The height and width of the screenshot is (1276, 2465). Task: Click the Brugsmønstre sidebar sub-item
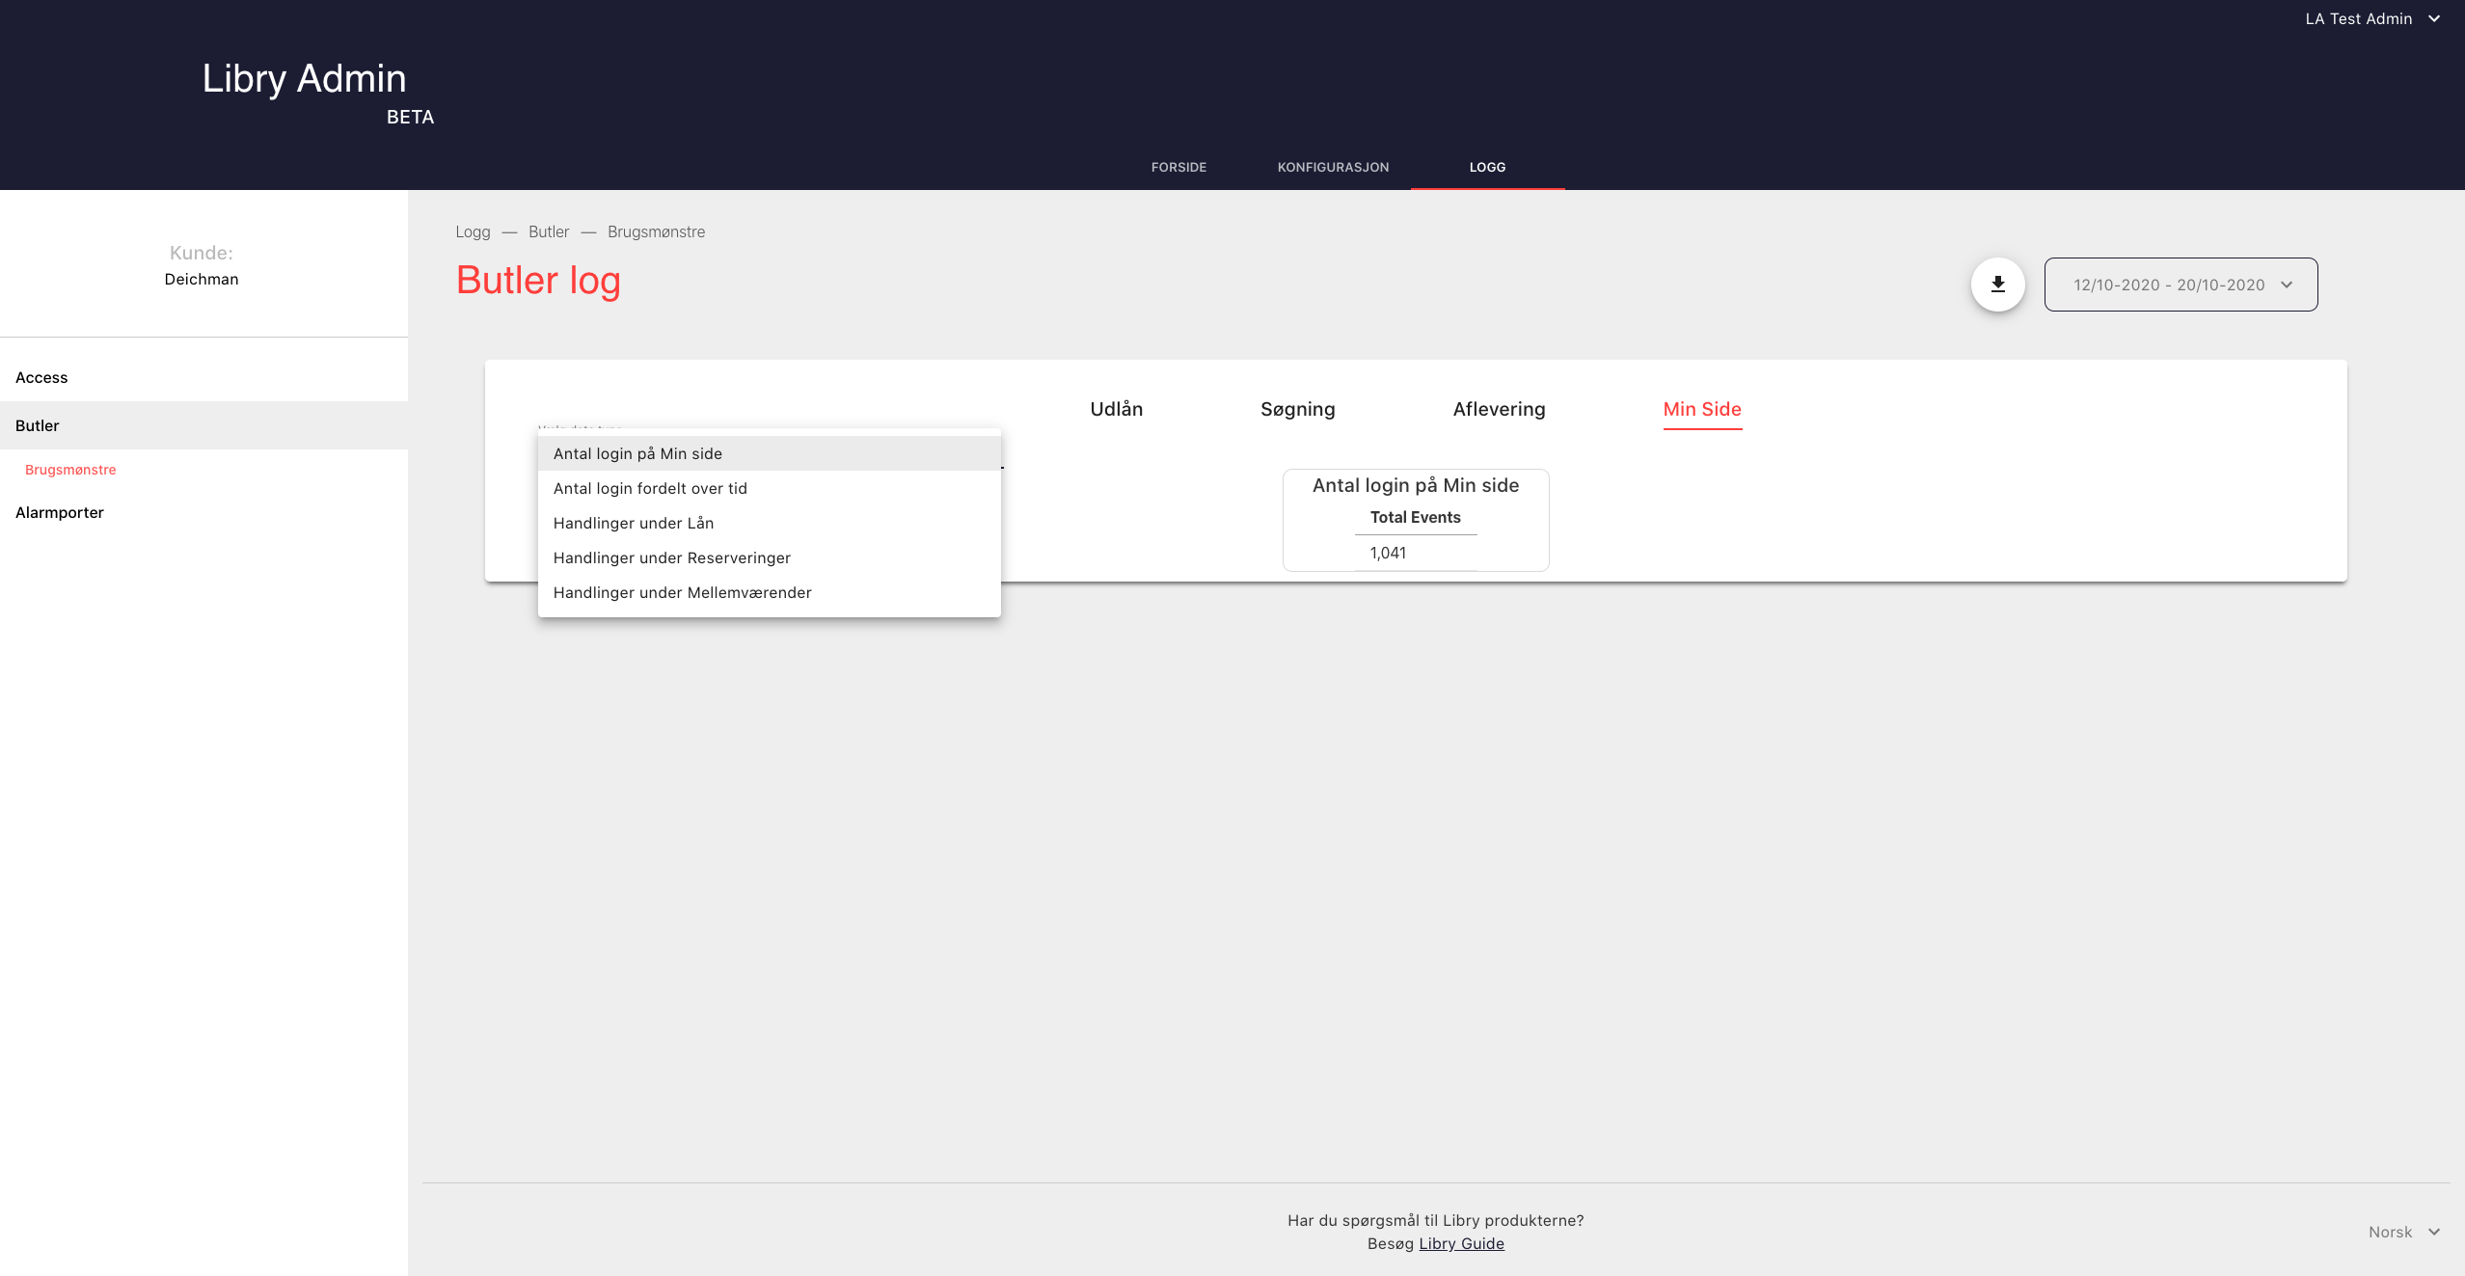tap(70, 470)
